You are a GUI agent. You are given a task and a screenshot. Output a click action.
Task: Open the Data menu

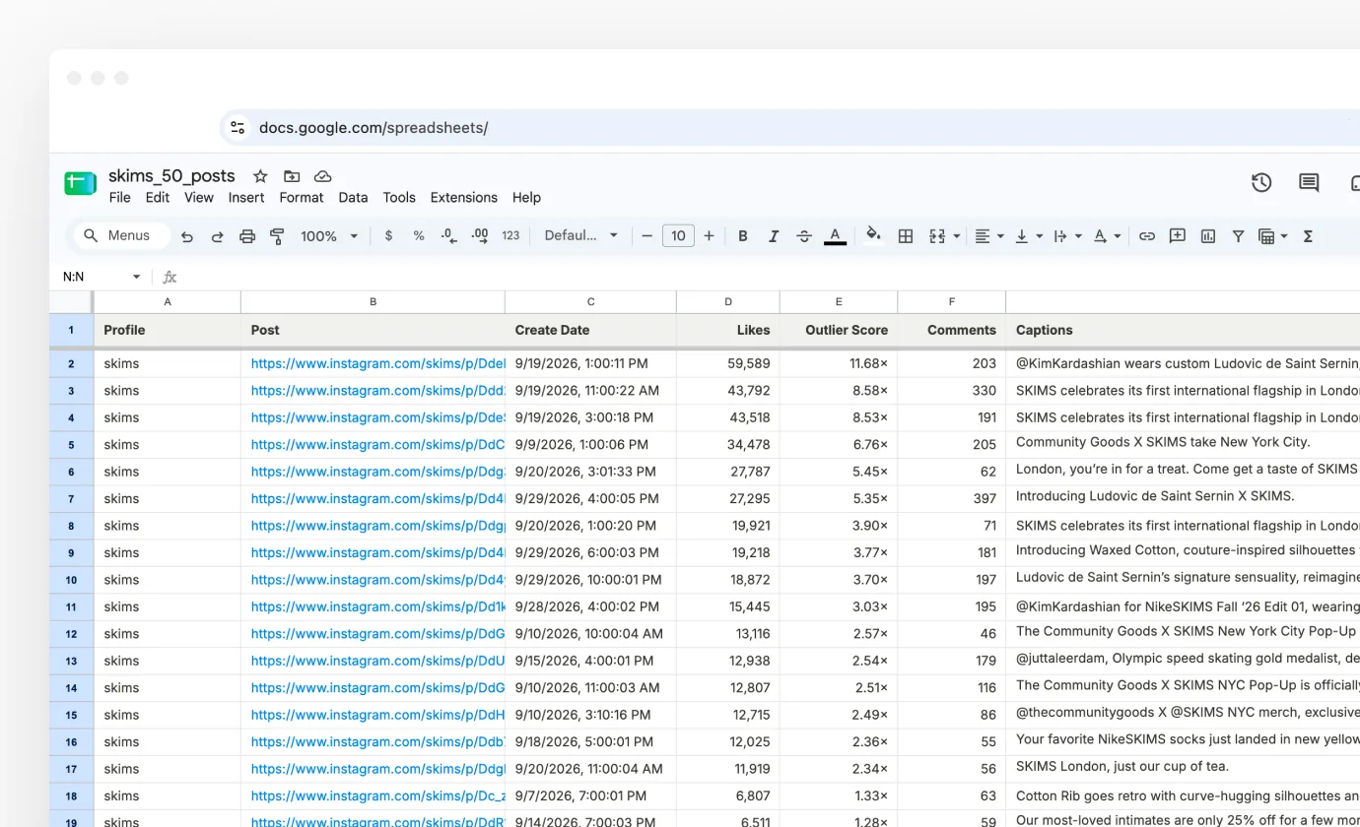(353, 197)
